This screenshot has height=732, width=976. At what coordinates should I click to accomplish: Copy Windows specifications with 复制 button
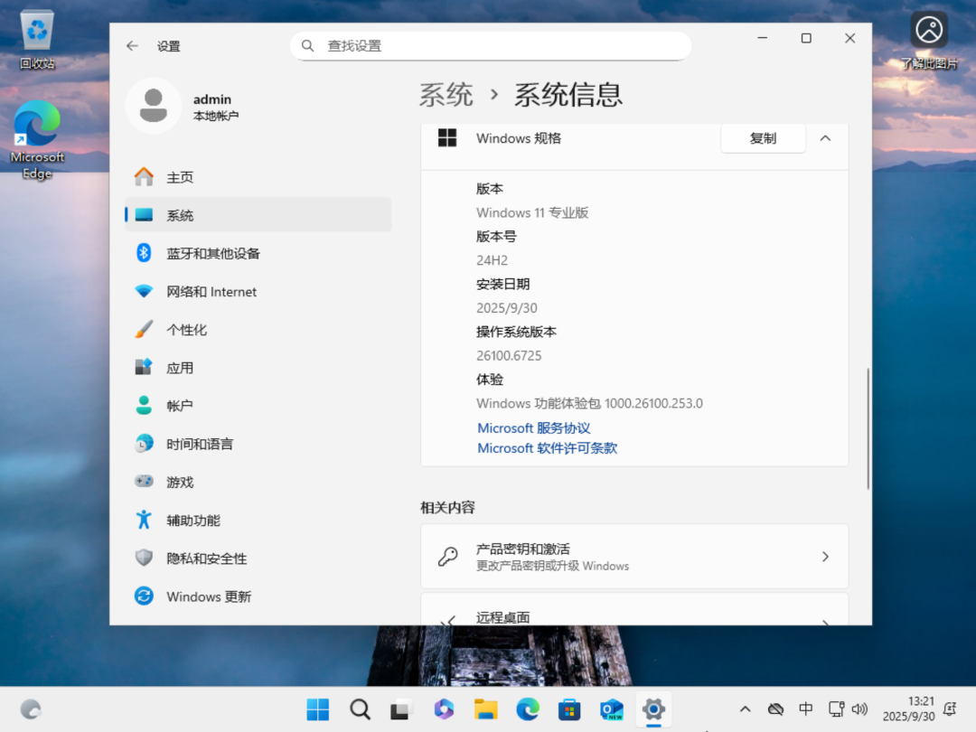[x=763, y=138]
